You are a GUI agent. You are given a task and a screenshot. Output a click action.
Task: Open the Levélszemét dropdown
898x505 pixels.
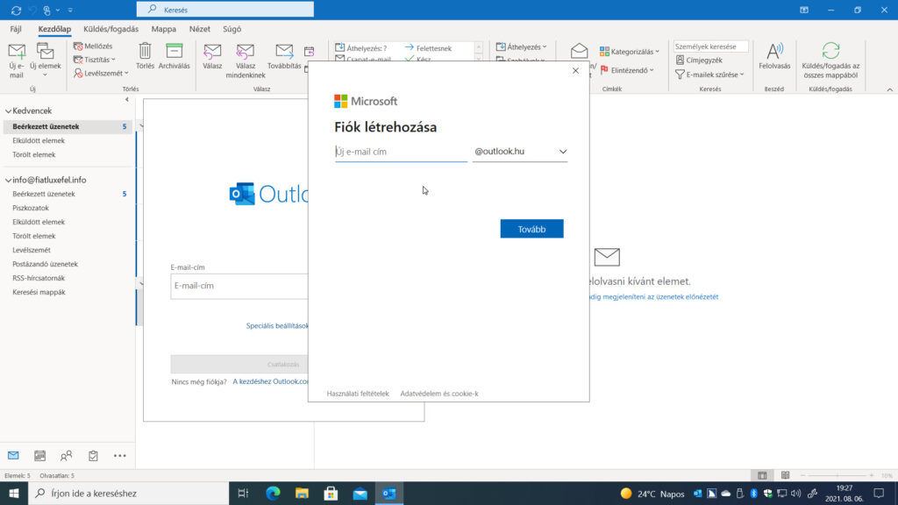pyautogui.click(x=101, y=74)
